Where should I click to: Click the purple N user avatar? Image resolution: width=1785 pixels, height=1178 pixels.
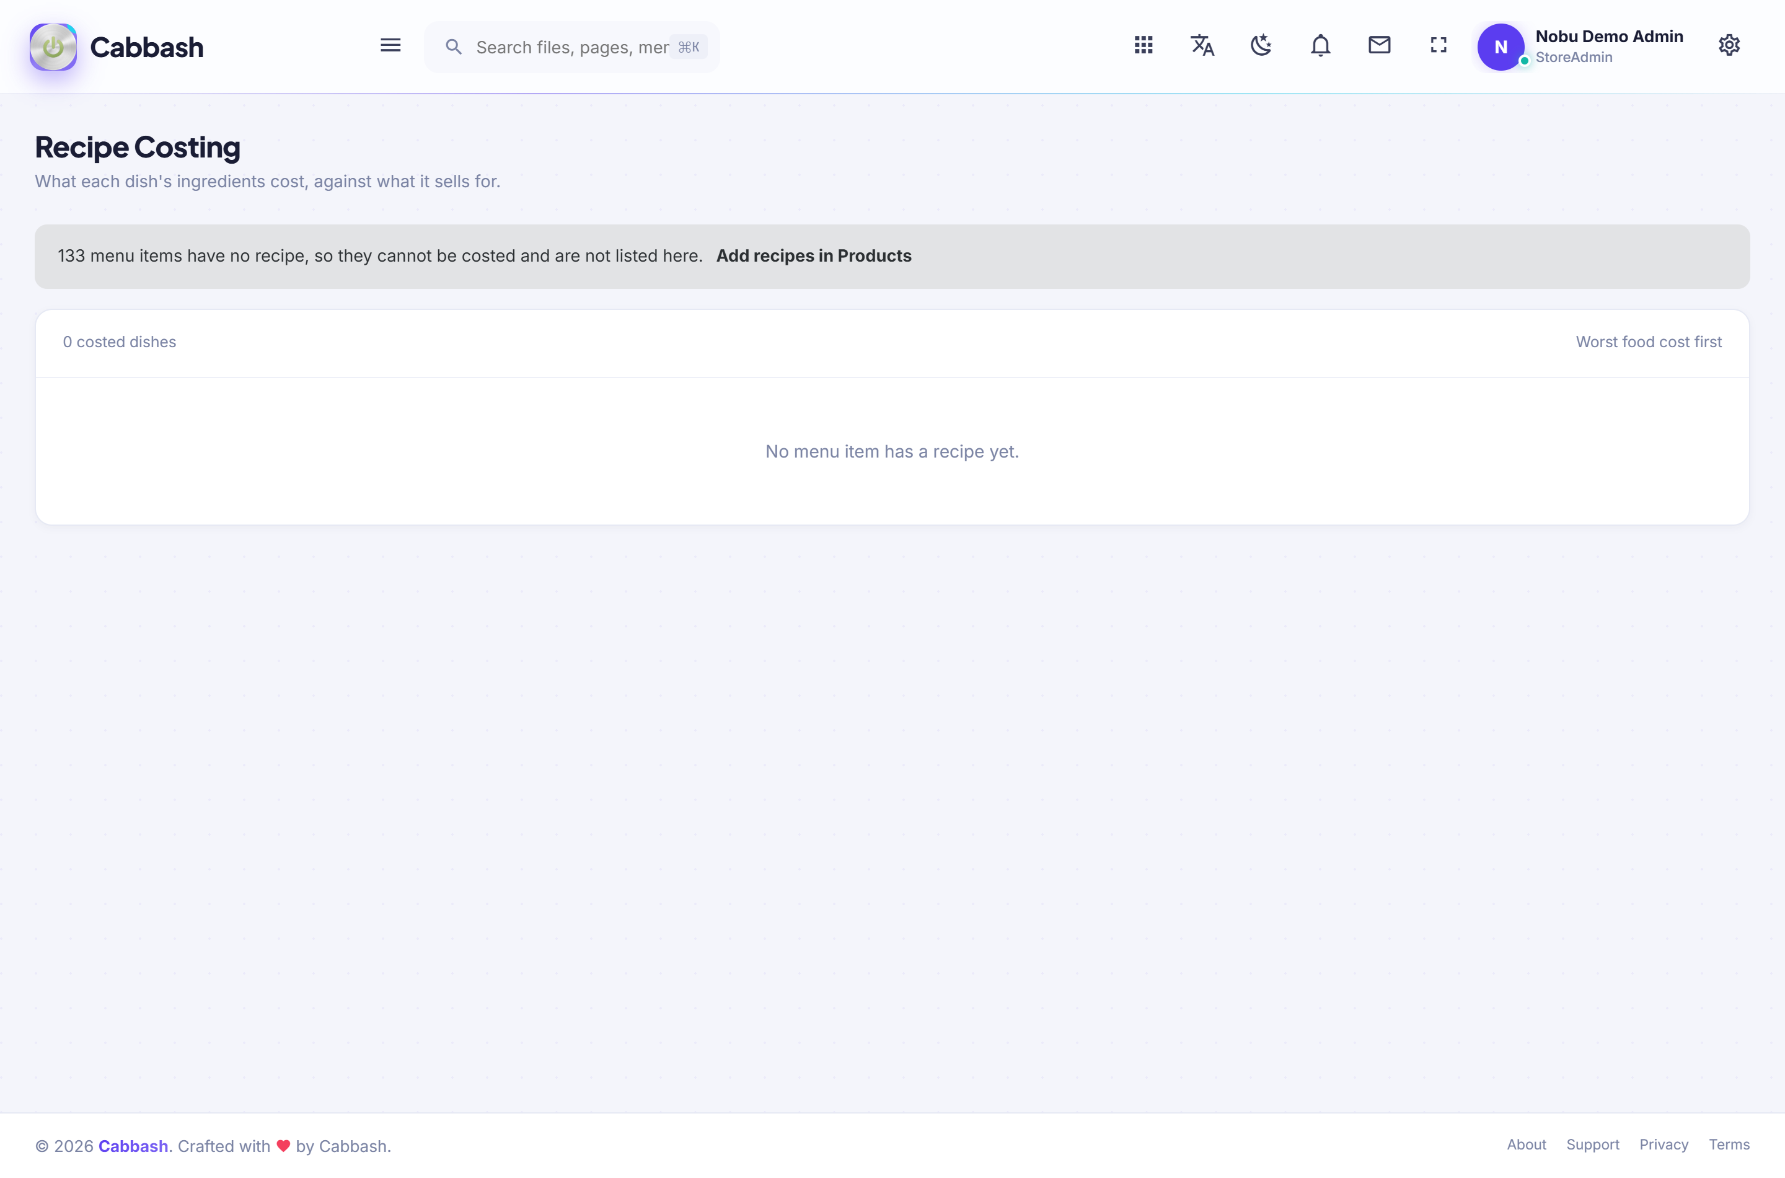coord(1500,47)
